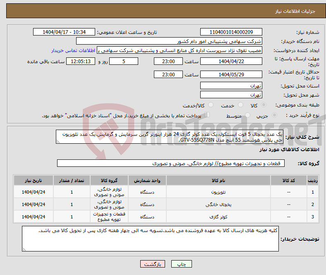Select the متوسط purchase type radio

[x=247, y=115]
